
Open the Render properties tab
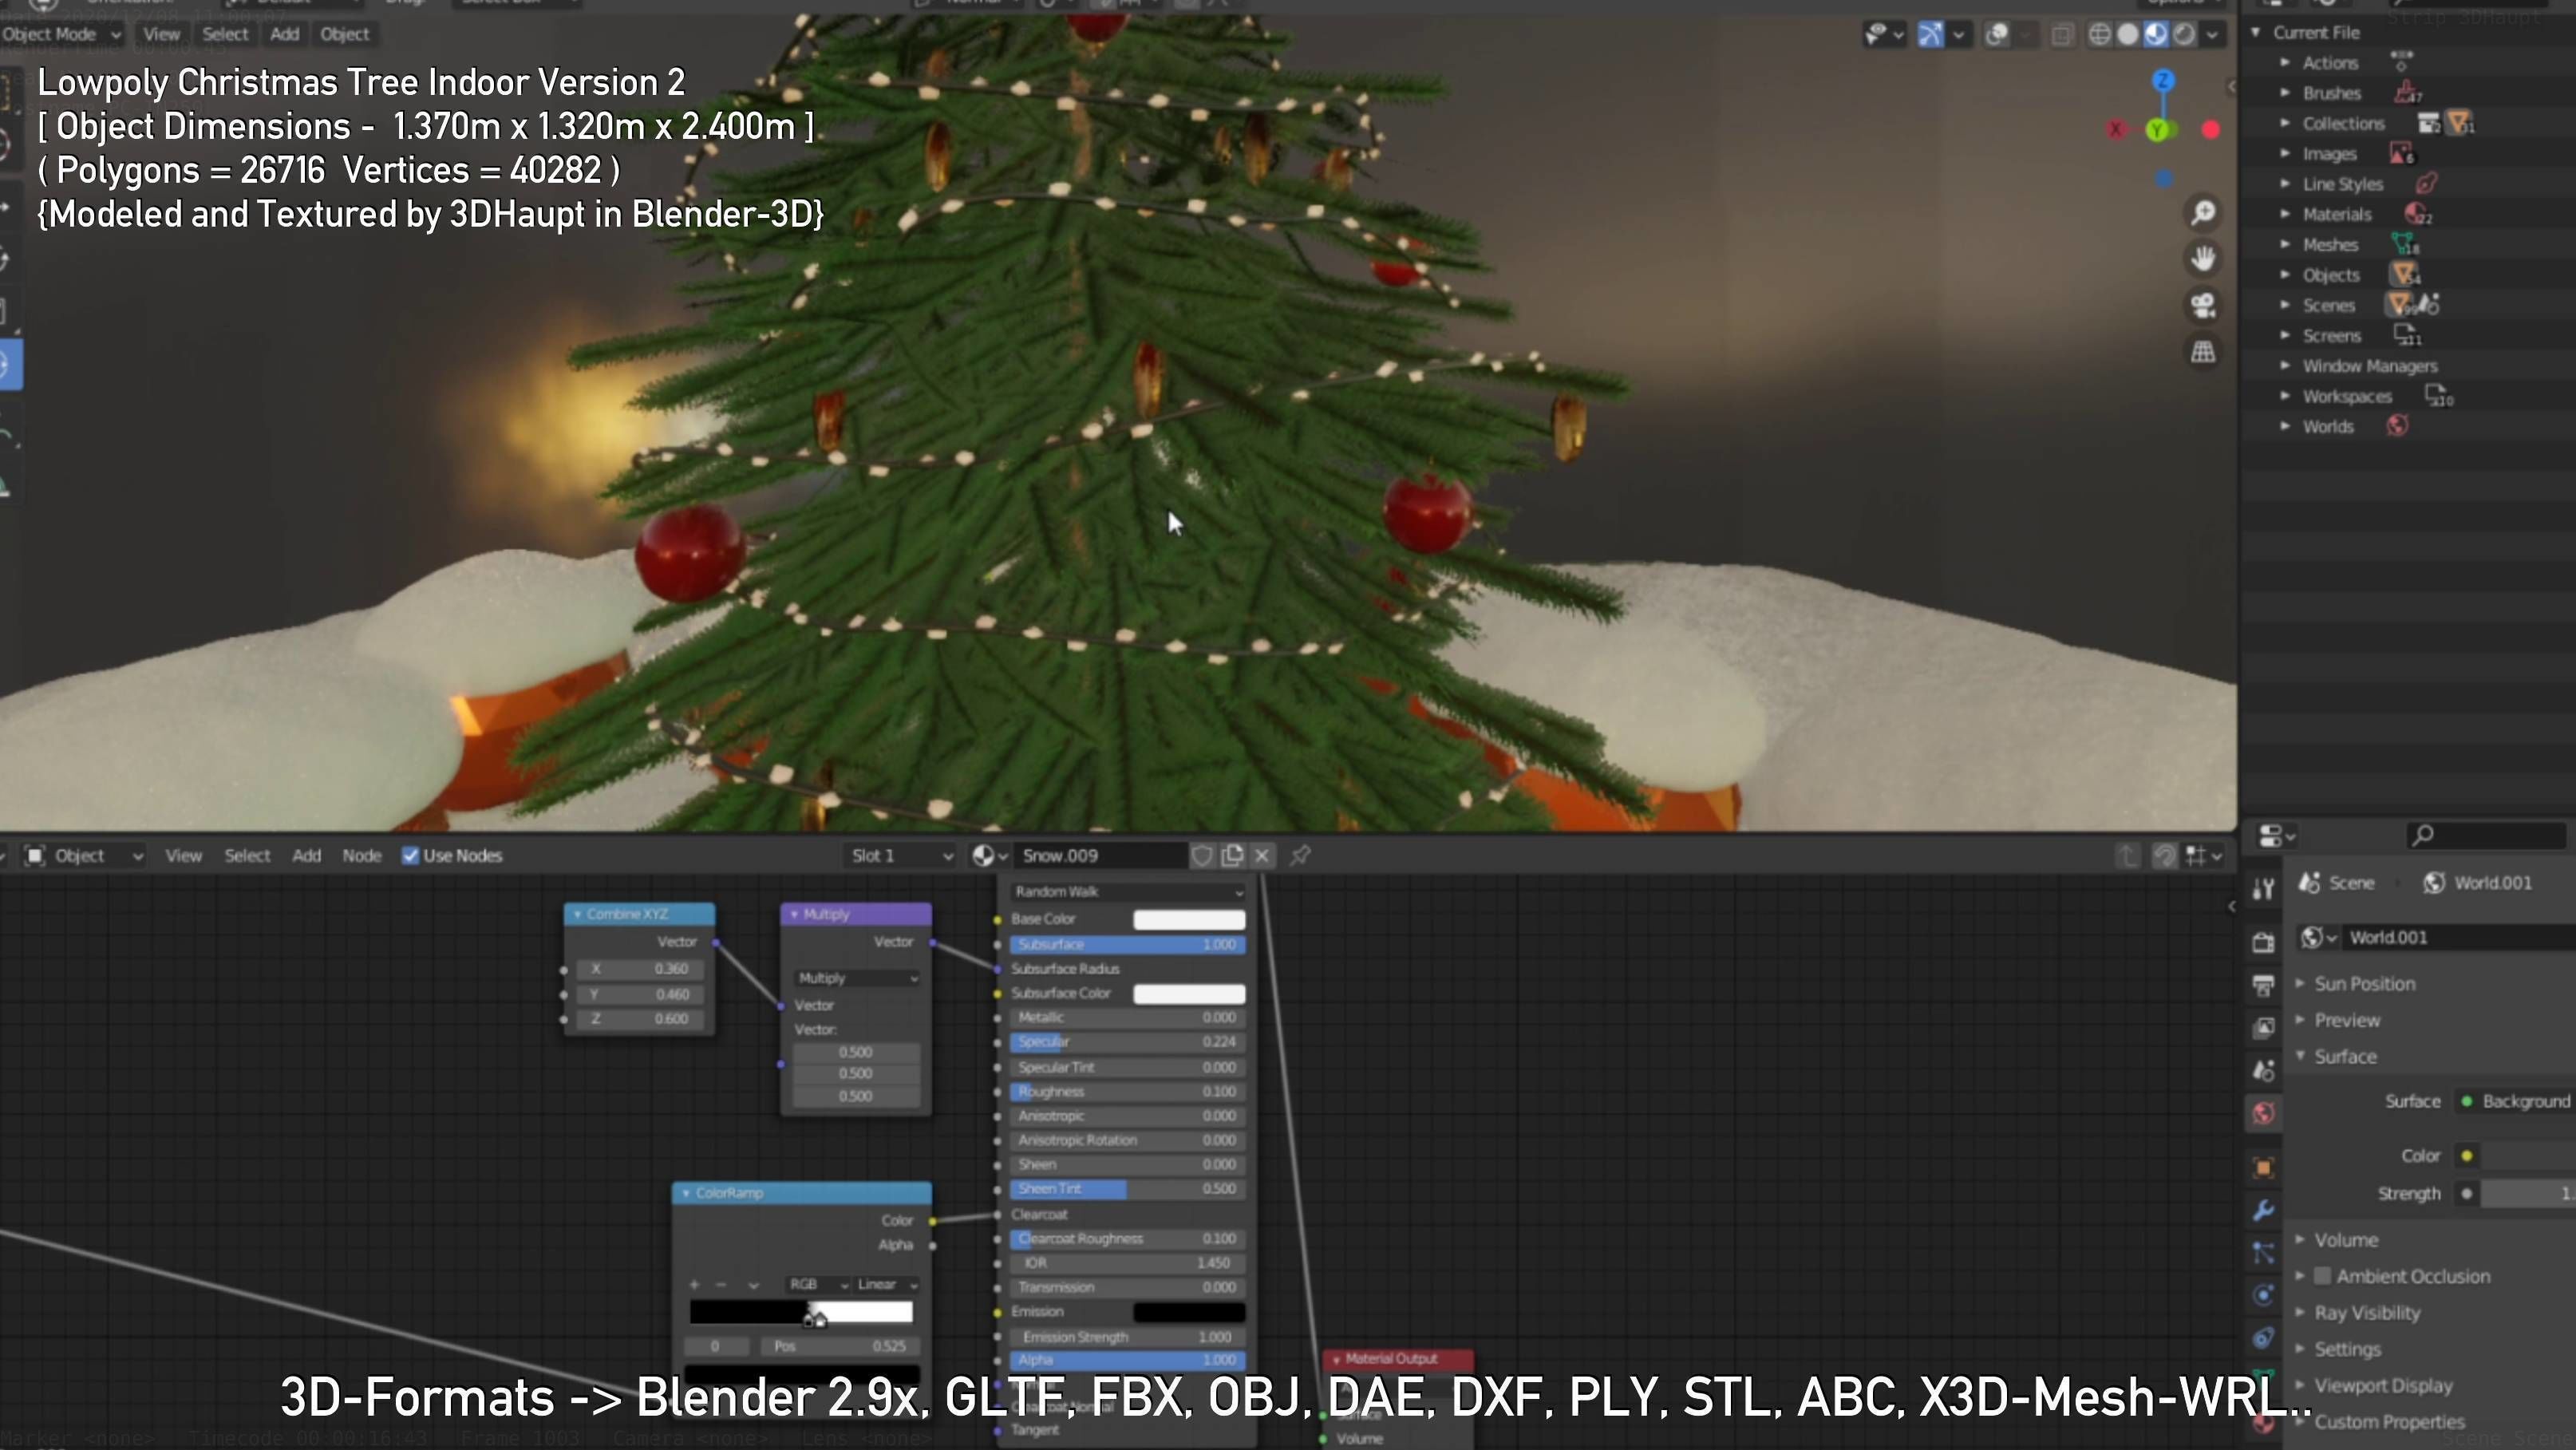pyautogui.click(x=2263, y=943)
